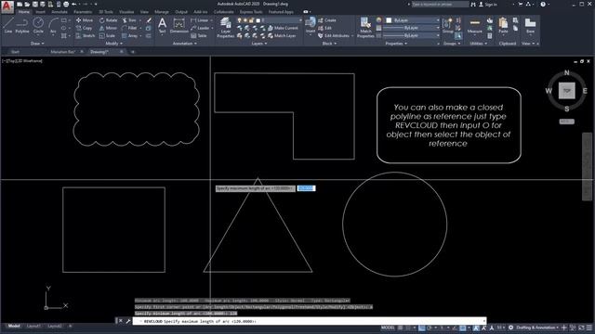Viewport: 595px width, 334px height.
Task: Click the Match Layer button
Action: [282, 35]
